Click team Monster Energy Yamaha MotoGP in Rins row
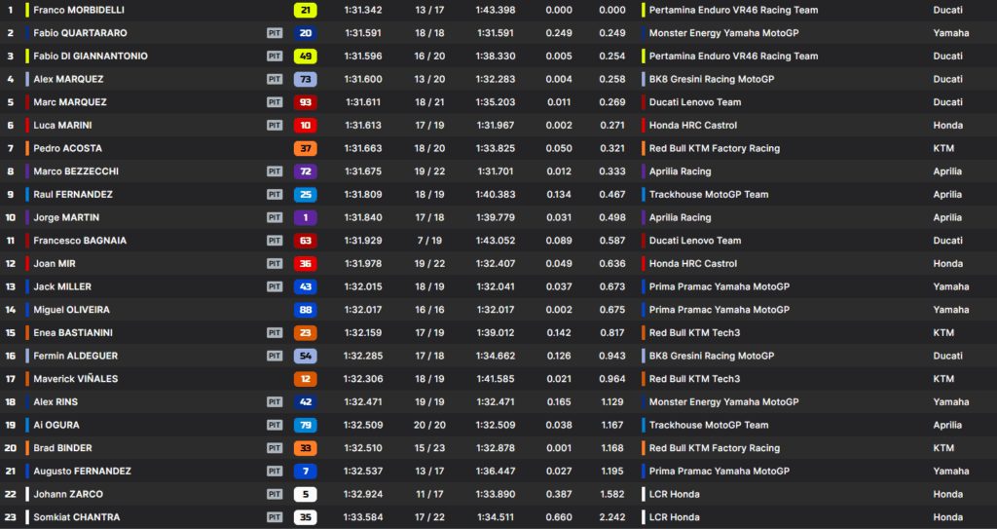The width and height of the screenshot is (997, 529). 724,401
